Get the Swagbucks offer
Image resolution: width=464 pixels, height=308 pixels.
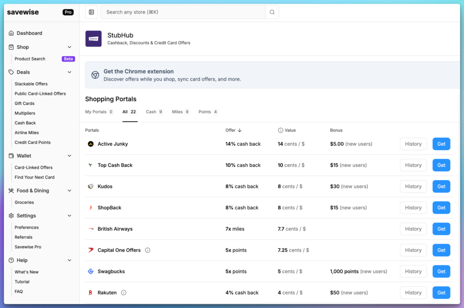pyautogui.click(x=441, y=271)
